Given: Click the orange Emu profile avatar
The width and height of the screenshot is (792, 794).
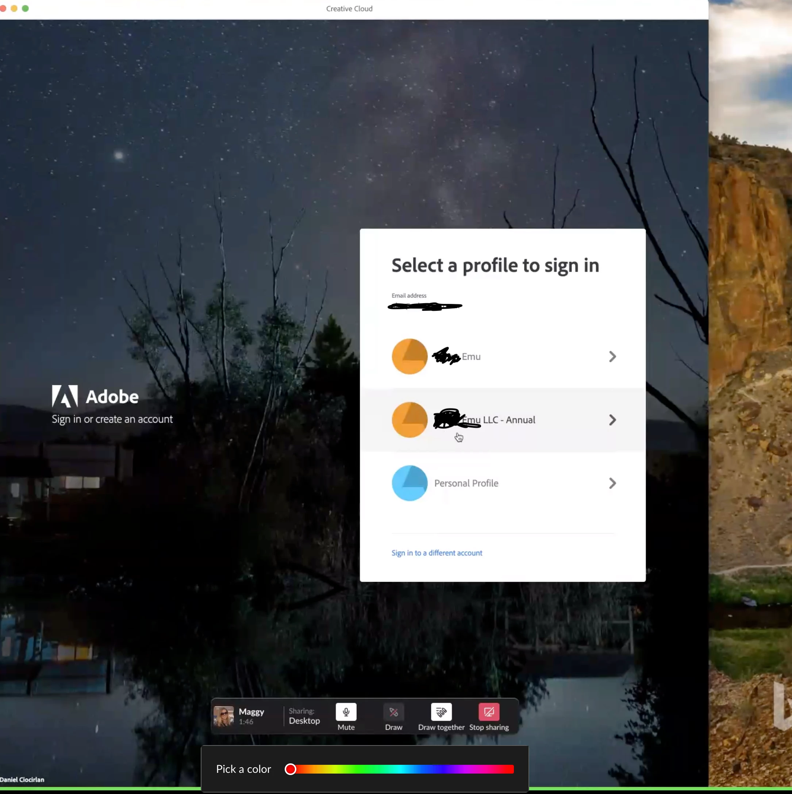Looking at the screenshot, I should [x=410, y=356].
